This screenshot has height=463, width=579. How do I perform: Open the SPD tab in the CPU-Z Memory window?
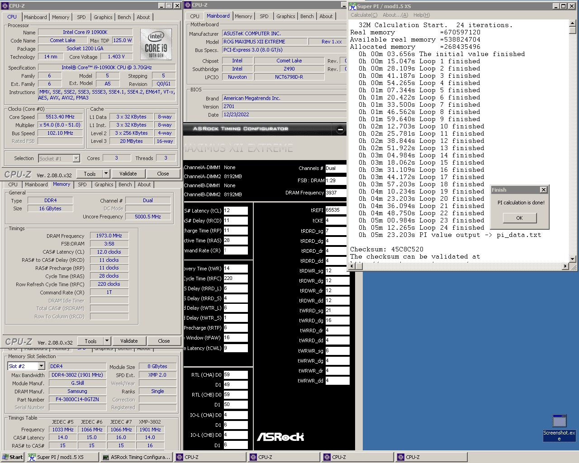pyautogui.click(x=82, y=184)
